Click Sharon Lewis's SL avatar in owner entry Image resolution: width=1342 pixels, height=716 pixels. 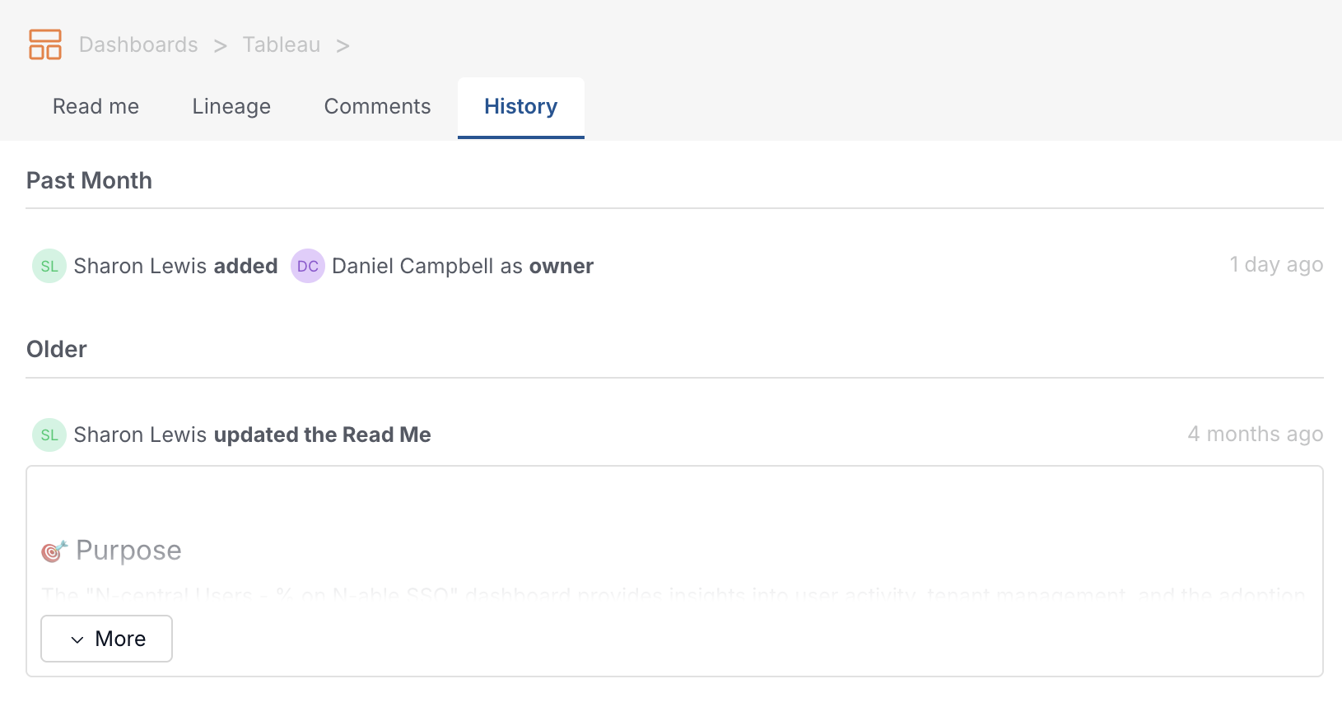click(49, 266)
